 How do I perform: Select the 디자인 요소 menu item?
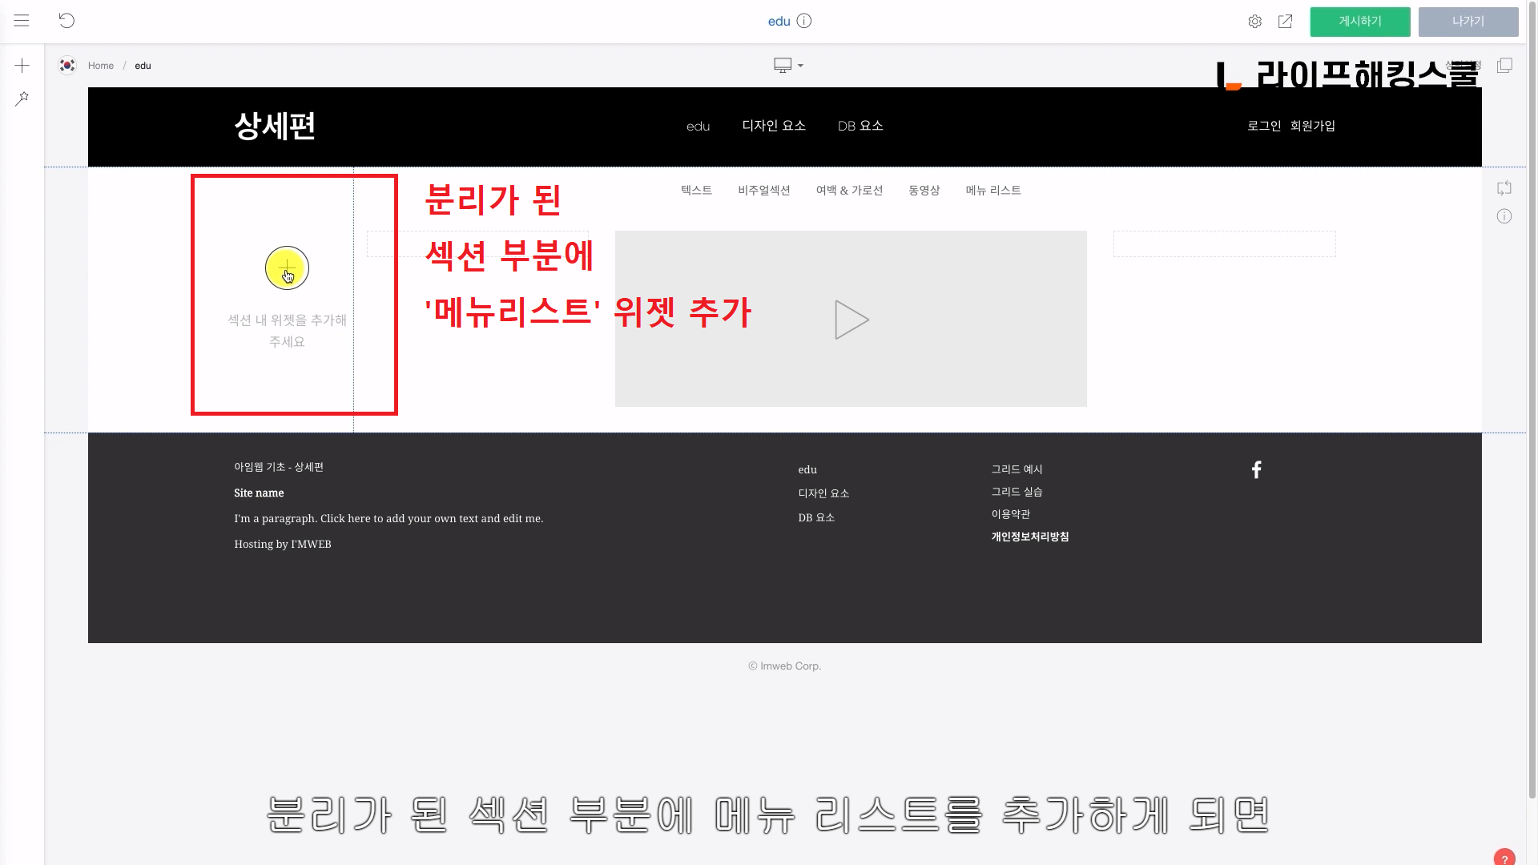pyautogui.click(x=774, y=126)
